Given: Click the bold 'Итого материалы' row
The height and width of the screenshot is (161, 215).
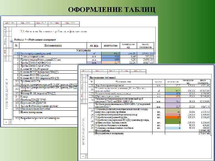Looking at the screenshot, I should click(x=45, y=112).
